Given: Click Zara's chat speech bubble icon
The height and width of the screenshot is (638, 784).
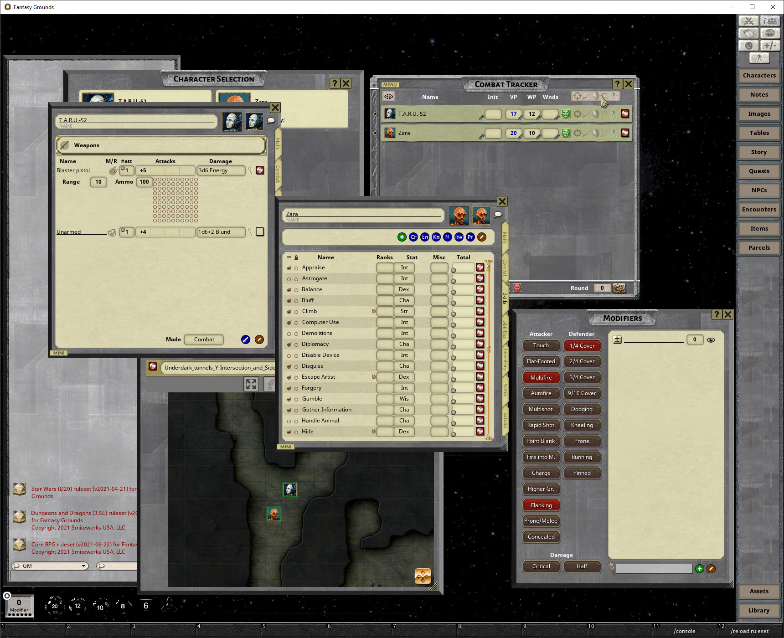Looking at the screenshot, I should pyautogui.click(x=498, y=214).
